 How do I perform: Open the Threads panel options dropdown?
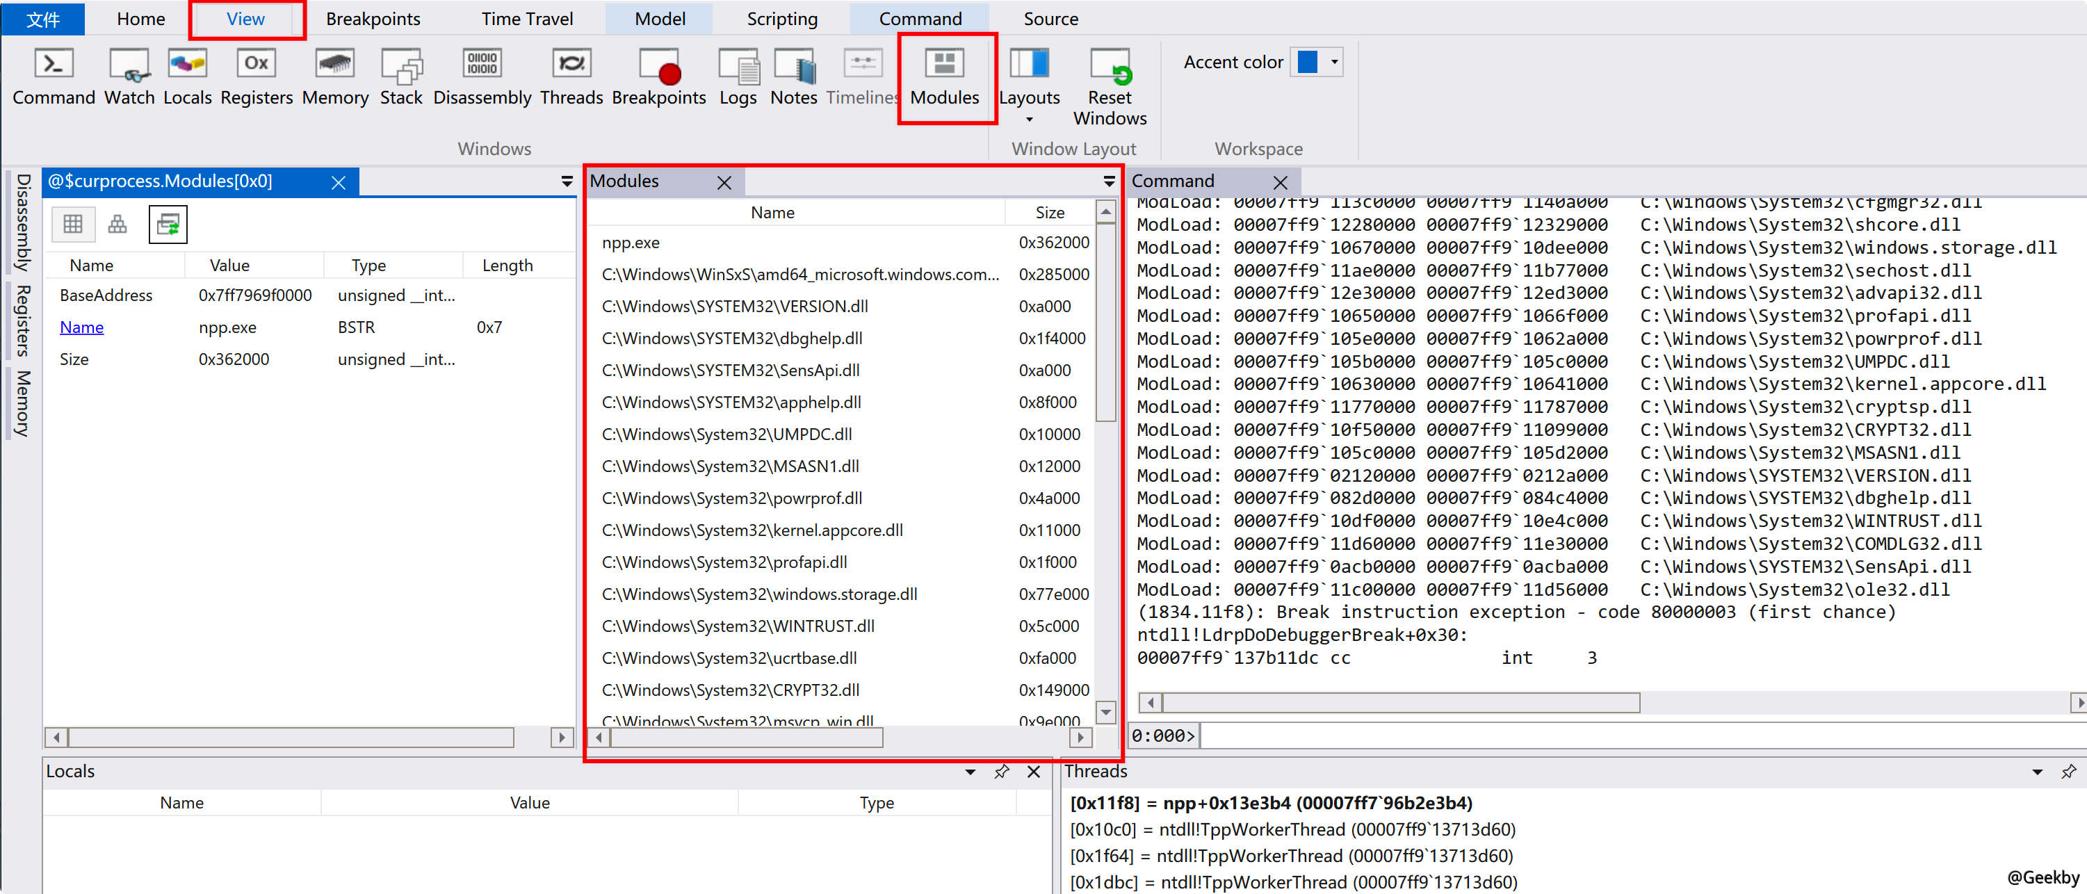tap(2037, 772)
